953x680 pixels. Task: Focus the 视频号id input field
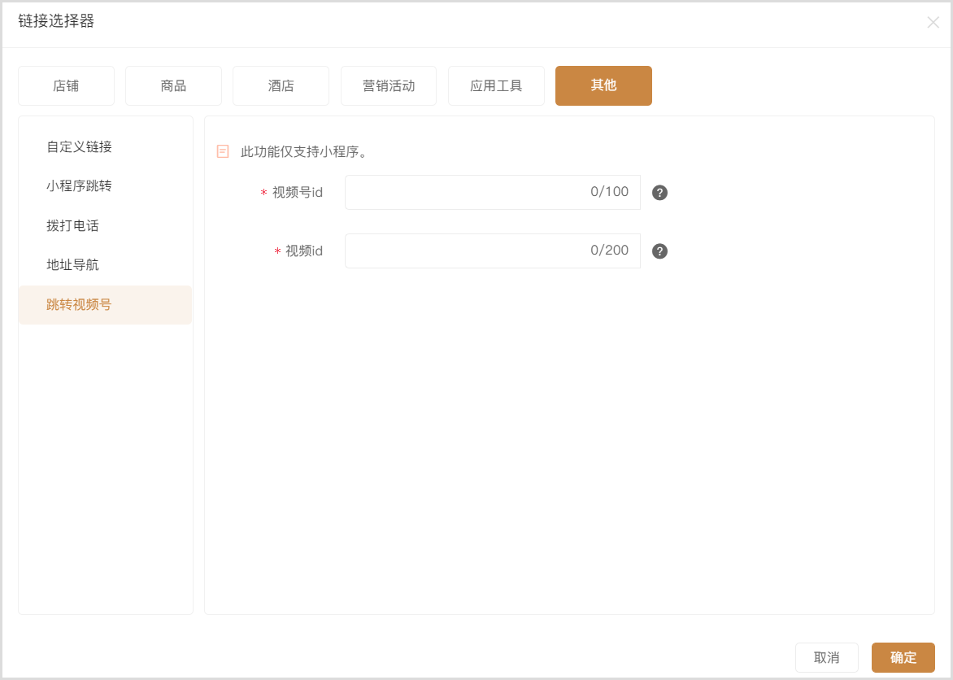click(463, 193)
